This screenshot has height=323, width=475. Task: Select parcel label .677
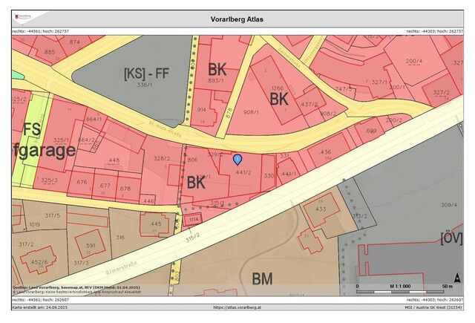point(105,186)
